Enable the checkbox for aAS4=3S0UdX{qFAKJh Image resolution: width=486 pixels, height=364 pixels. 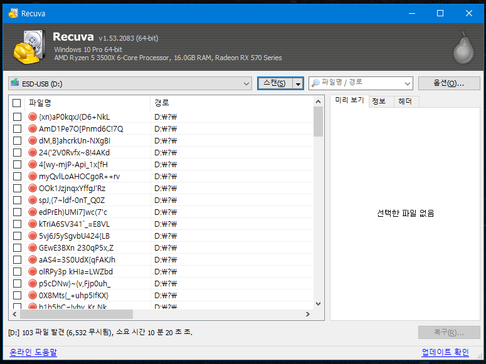(x=18, y=259)
